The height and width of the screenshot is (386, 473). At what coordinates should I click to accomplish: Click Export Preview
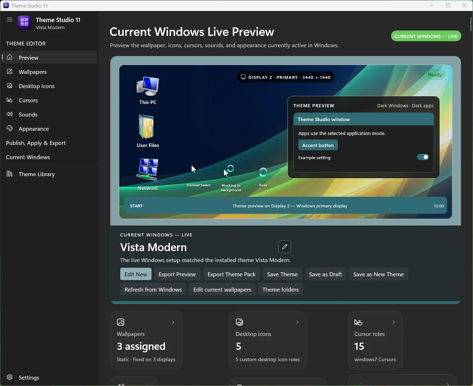click(x=177, y=274)
